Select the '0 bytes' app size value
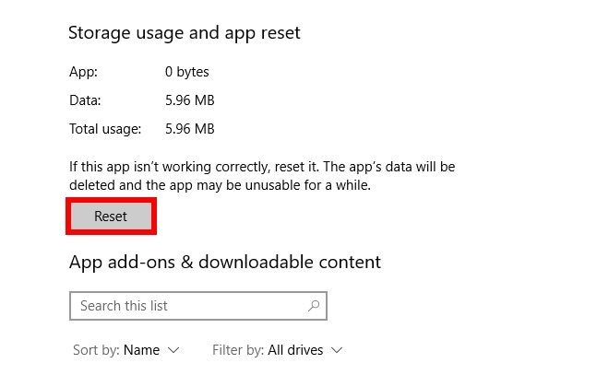This screenshot has height=375, width=597. [x=186, y=72]
